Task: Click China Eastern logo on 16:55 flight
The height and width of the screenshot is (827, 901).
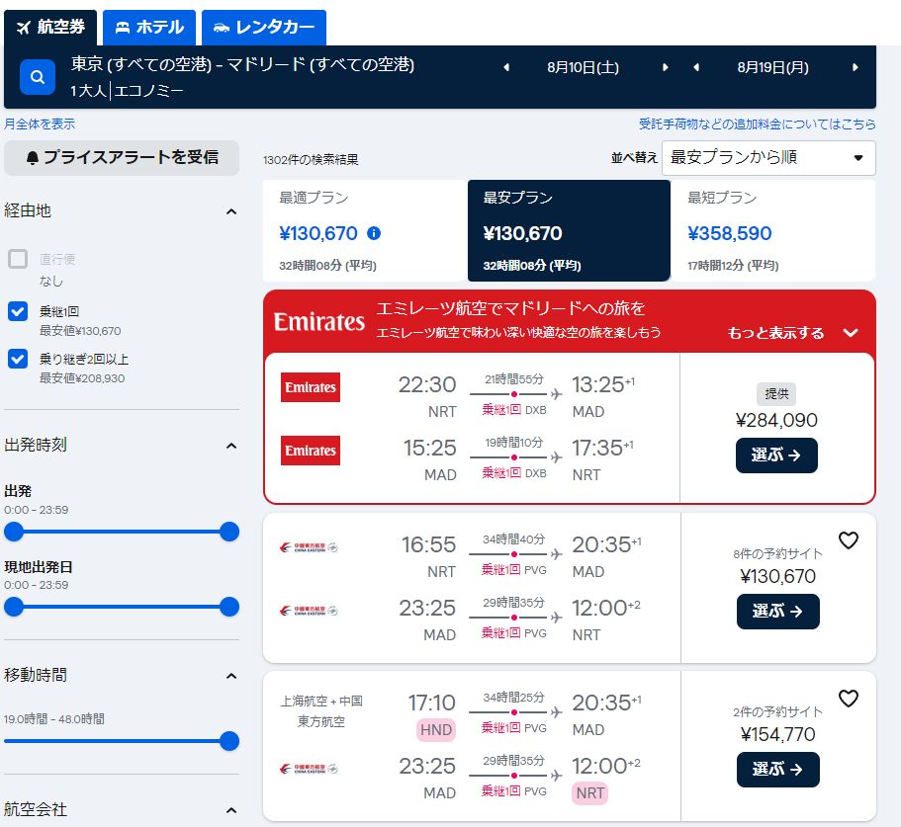Action: coord(309,547)
